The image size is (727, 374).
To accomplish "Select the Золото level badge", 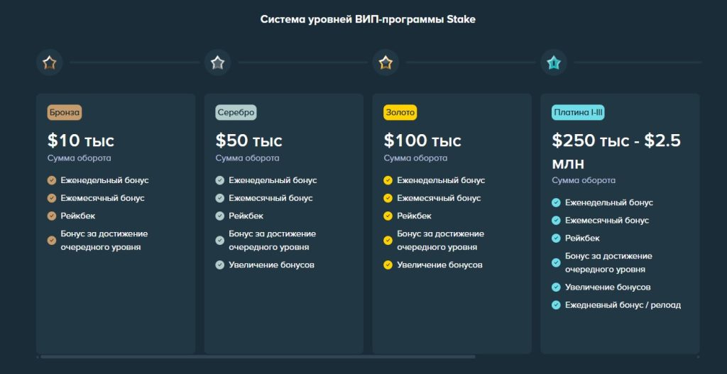I will tap(400, 112).
